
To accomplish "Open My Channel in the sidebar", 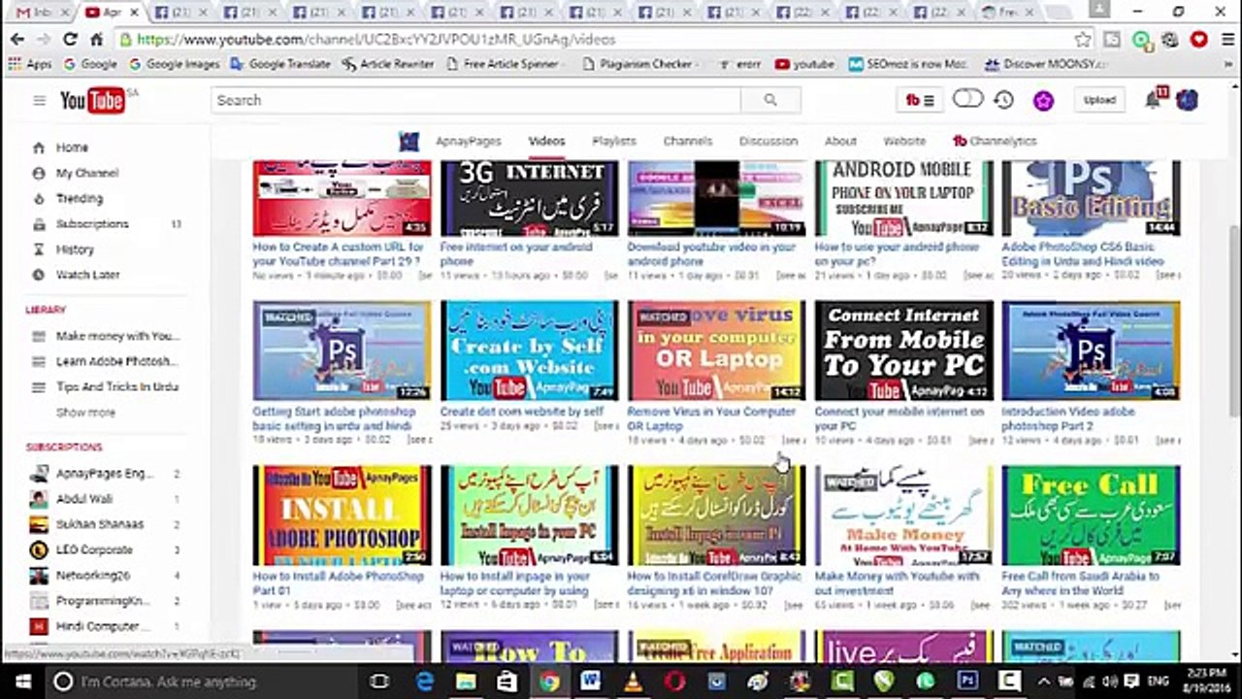I will [87, 173].
